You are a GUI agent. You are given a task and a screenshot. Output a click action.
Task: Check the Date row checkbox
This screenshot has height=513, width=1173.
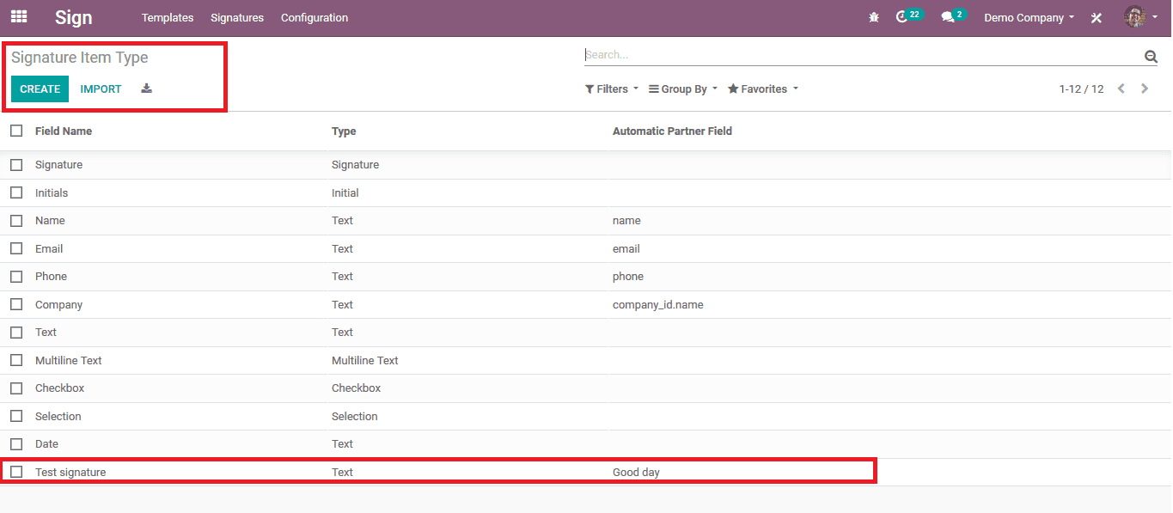click(16, 443)
